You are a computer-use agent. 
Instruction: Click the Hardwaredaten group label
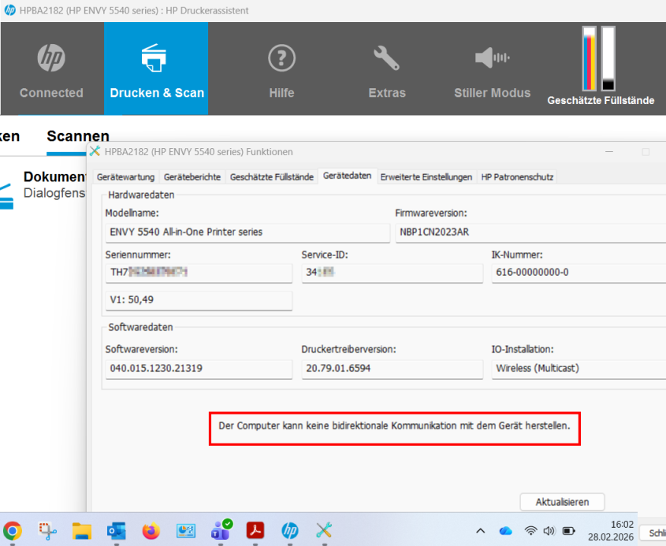coord(141,195)
